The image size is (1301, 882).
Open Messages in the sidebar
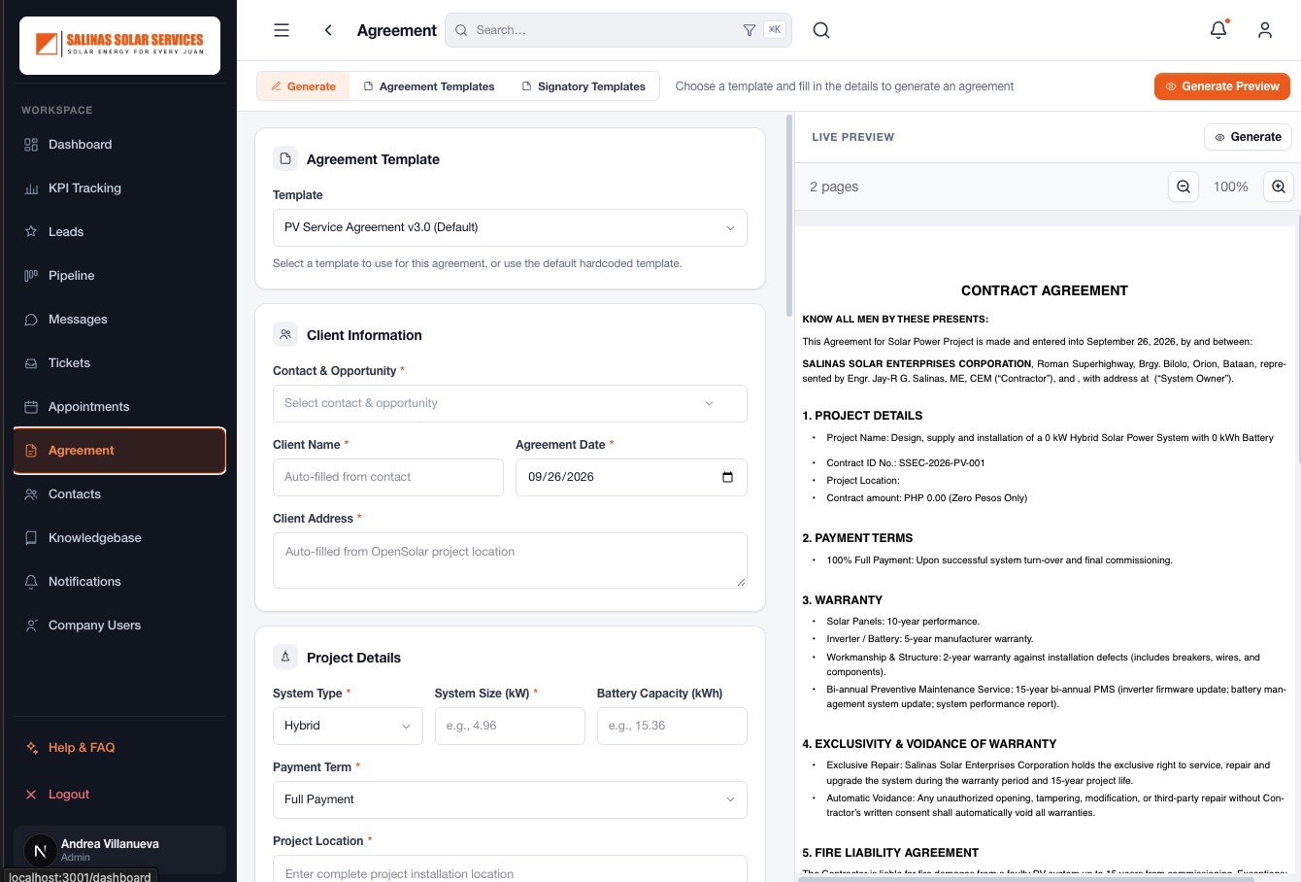[x=119, y=320]
